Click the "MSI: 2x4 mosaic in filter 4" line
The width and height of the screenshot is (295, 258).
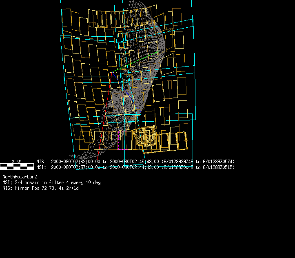51,182
